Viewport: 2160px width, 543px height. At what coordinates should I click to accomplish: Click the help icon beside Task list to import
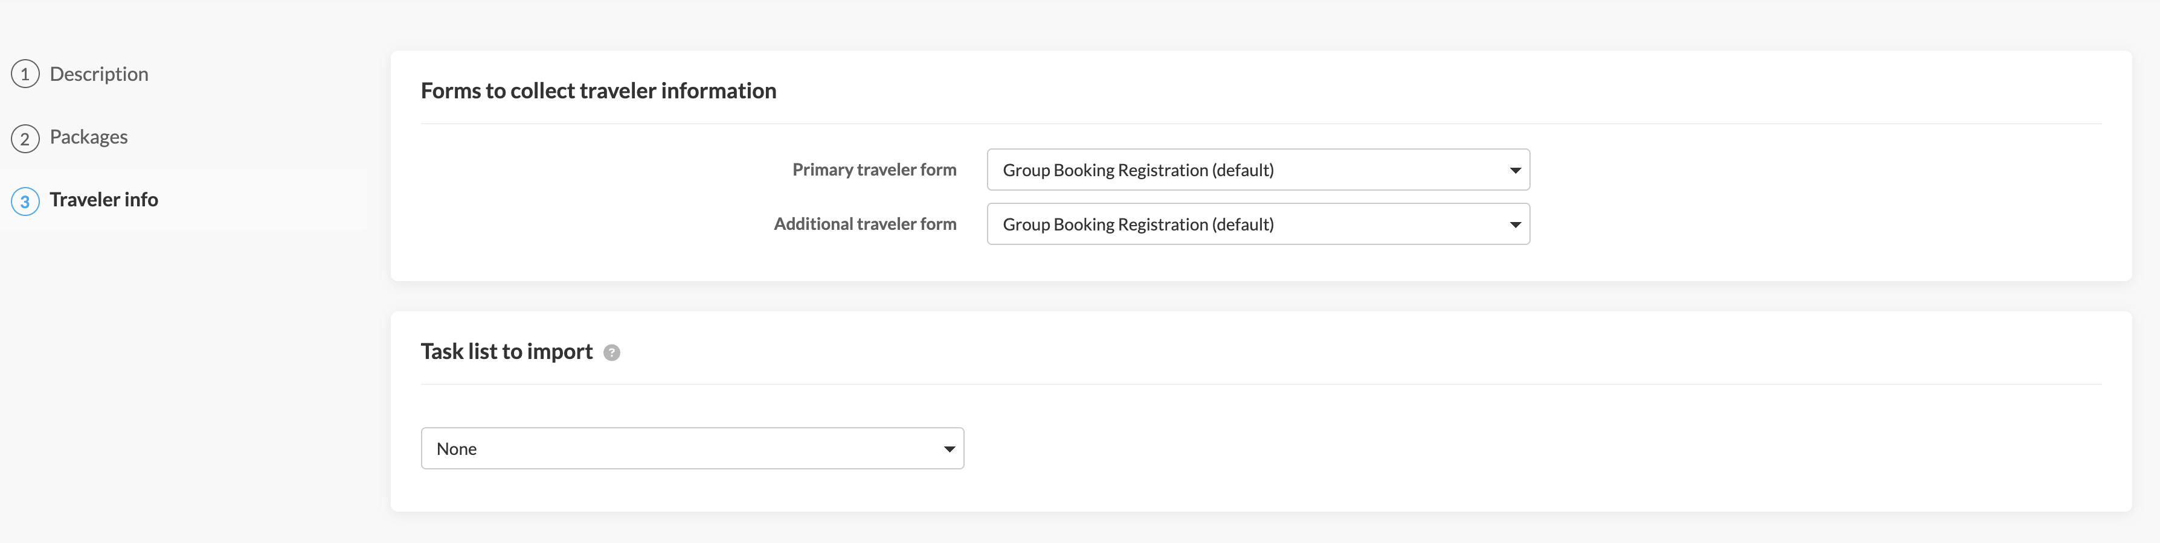(612, 353)
